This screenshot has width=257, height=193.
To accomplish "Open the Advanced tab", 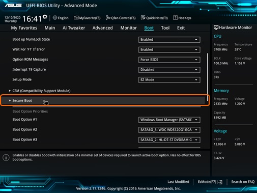I will (x=102, y=28).
